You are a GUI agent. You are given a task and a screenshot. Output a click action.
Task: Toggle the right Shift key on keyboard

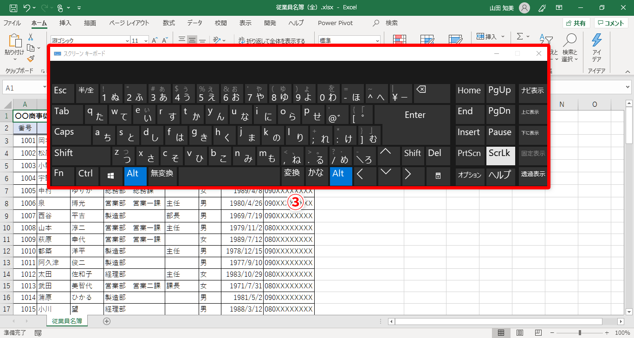(412, 156)
